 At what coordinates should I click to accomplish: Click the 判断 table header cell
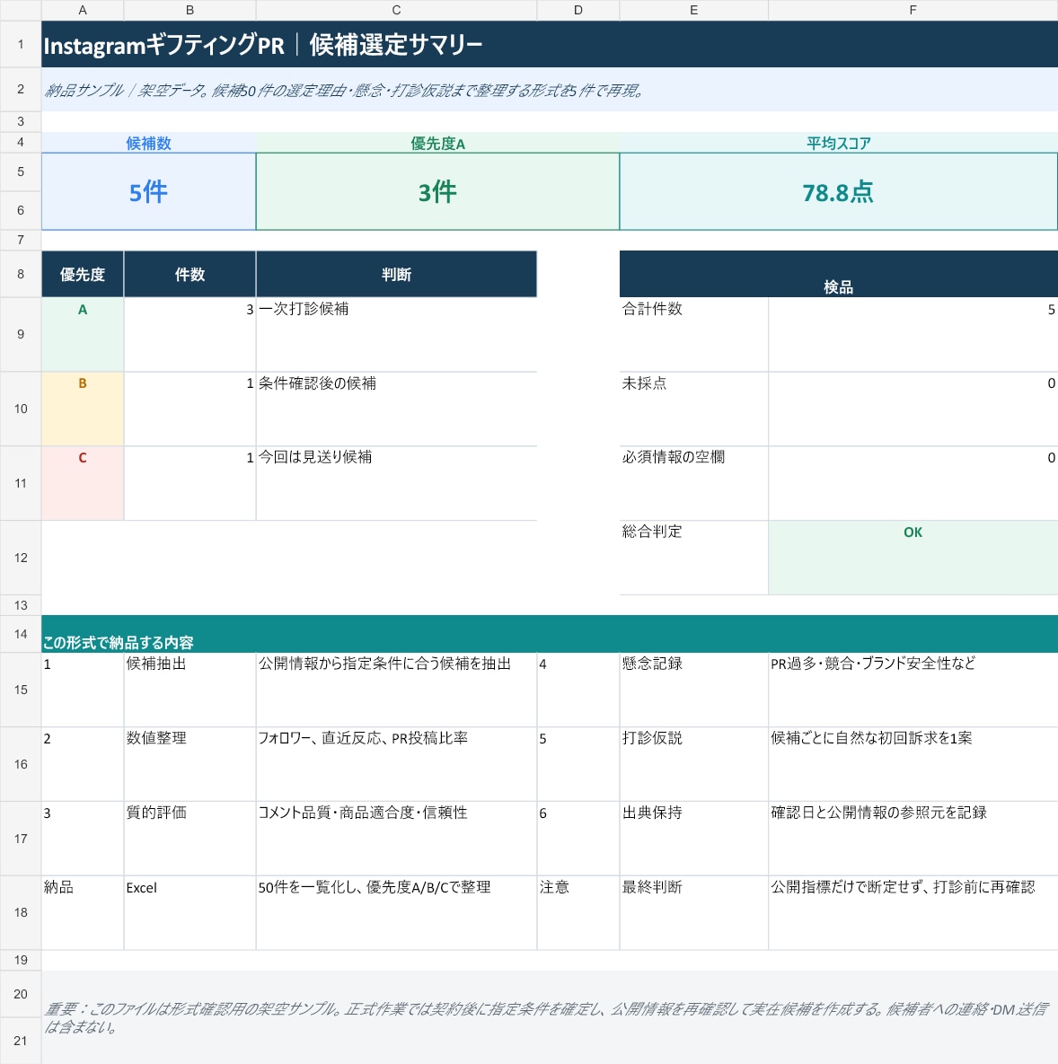tap(396, 274)
